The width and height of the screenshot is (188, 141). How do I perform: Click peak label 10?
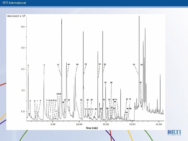pos(53,100)
